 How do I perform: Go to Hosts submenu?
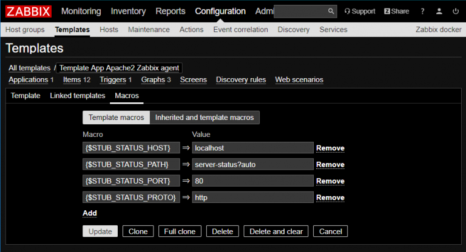[109, 30]
